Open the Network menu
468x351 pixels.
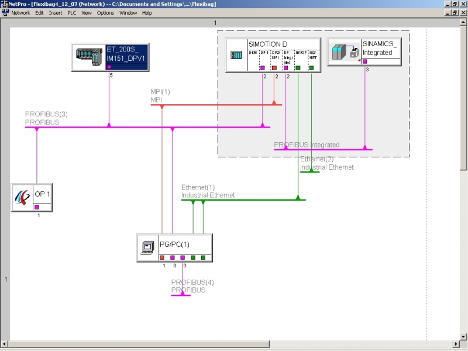tap(20, 13)
